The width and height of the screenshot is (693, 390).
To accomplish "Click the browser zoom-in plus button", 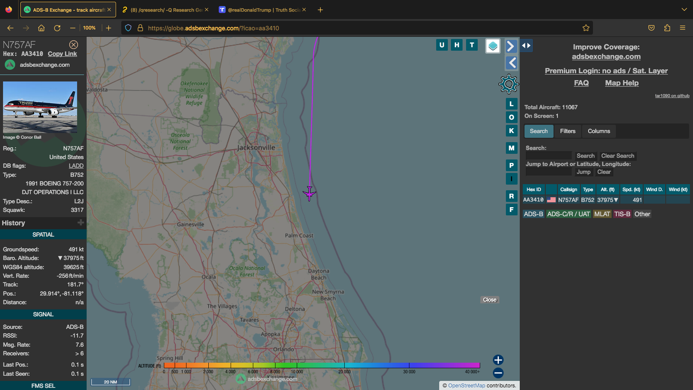I will (109, 28).
